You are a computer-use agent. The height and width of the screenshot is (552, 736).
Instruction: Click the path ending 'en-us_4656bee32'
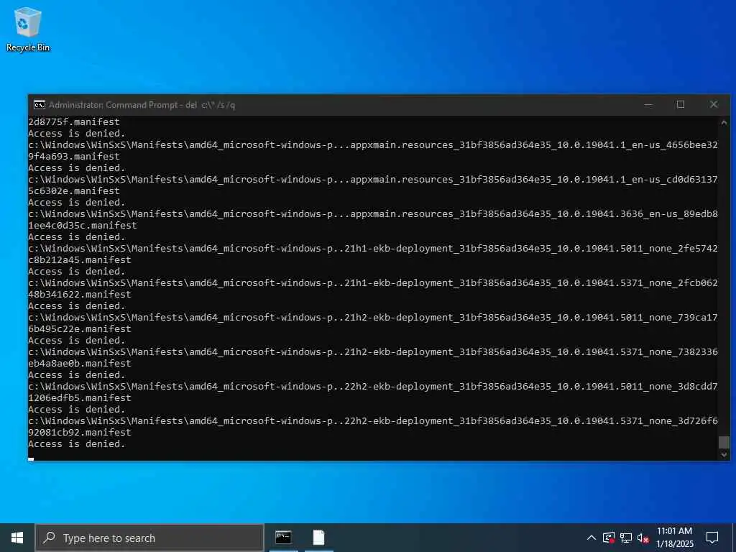[373, 144]
